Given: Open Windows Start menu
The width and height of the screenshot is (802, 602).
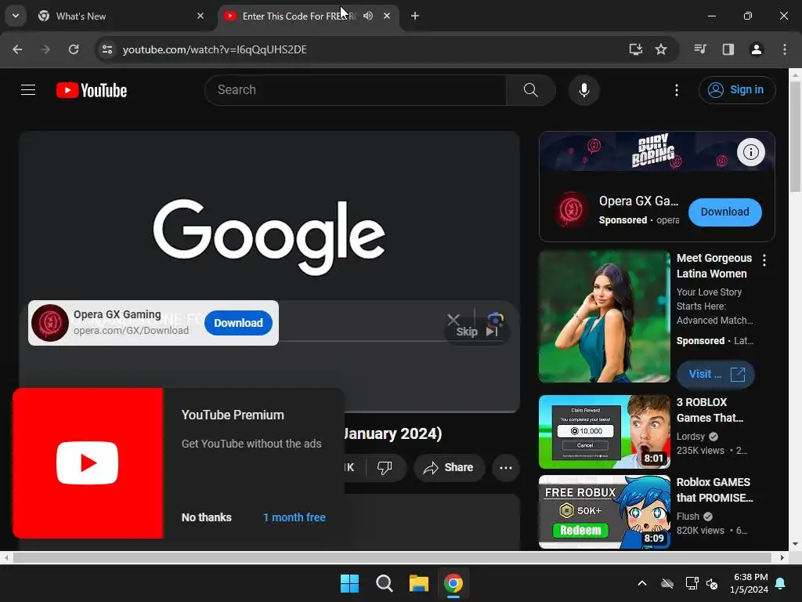Looking at the screenshot, I should [x=350, y=583].
